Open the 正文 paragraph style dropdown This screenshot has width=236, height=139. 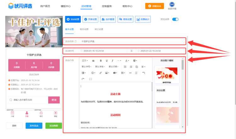pos(85,61)
